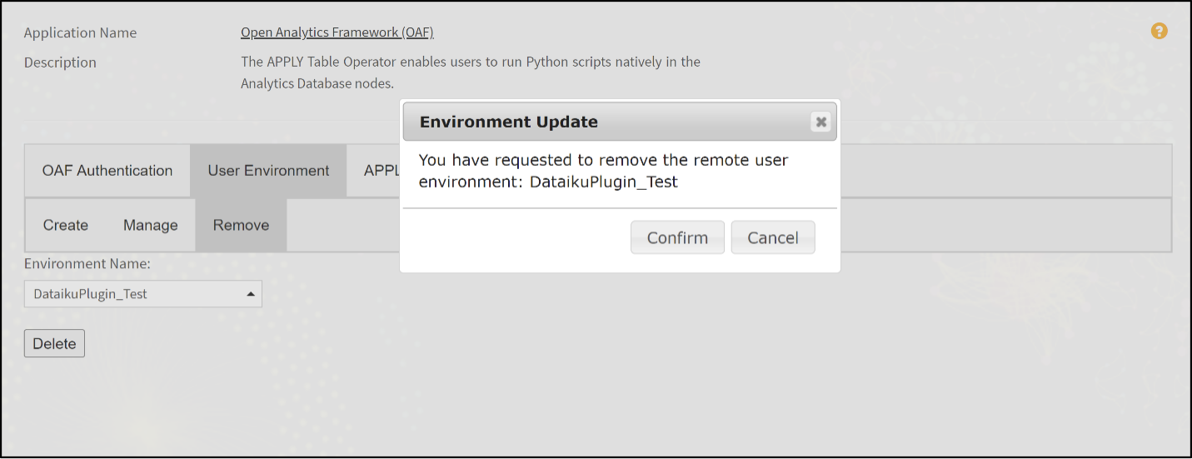Click the Environment Name label
This screenshot has height=459, width=1192.
click(x=87, y=264)
